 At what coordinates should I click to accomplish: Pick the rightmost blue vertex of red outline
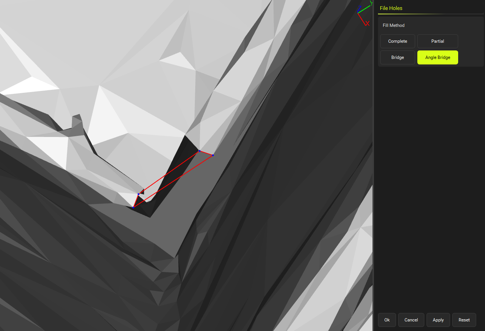pyautogui.click(x=213, y=155)
